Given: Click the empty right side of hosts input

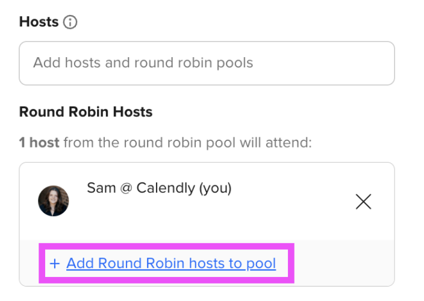Looking at the screenshot, I should pos(325,63).
